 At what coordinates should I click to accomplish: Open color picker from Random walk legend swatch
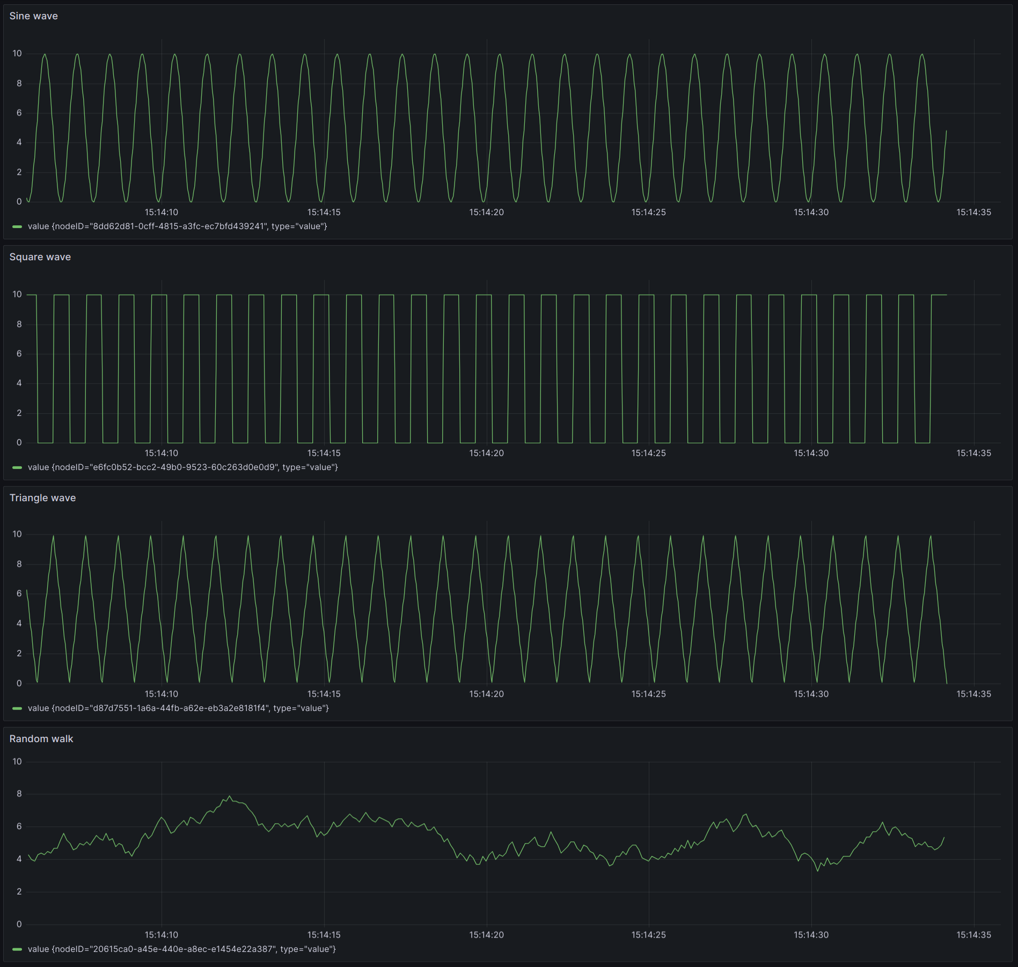[17, 949]
